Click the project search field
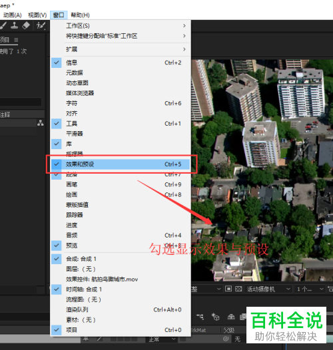This screenshot has height=350, width=333. pos(21,102)
